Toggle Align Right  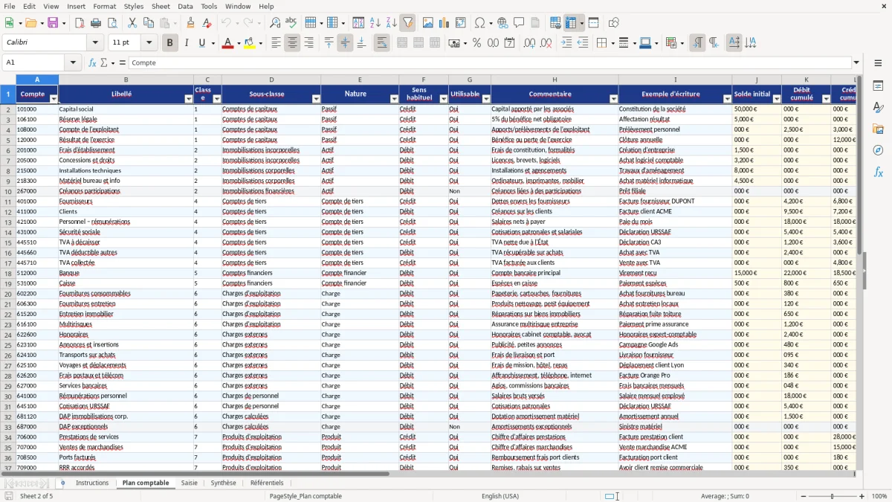[x=309, y=43]
